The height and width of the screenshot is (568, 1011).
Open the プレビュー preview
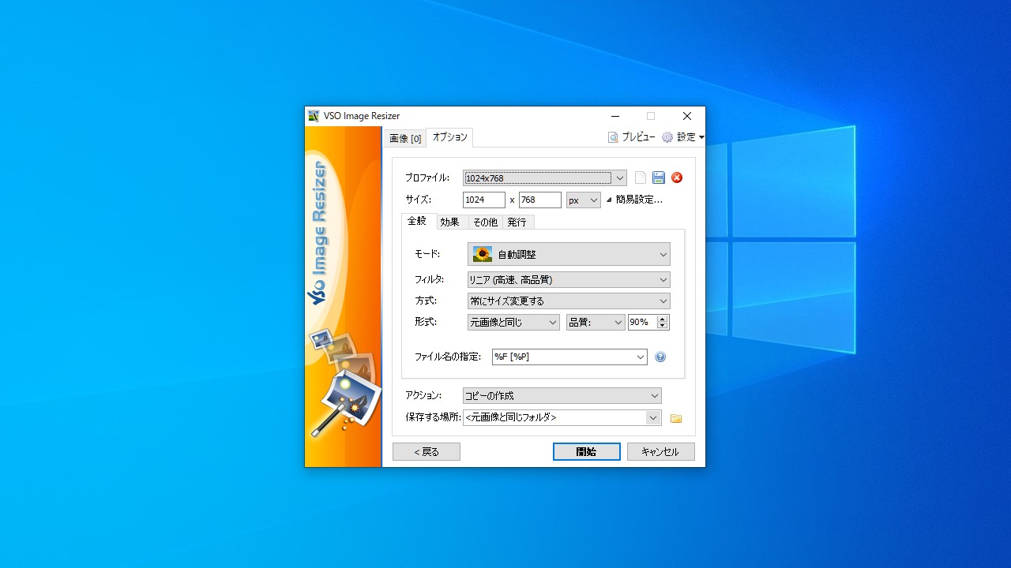[632, 137]
